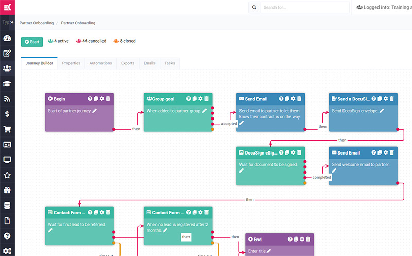Screen dimensions: 412x256
Task: Click the pink app logo
Action: tap(7, 7)
